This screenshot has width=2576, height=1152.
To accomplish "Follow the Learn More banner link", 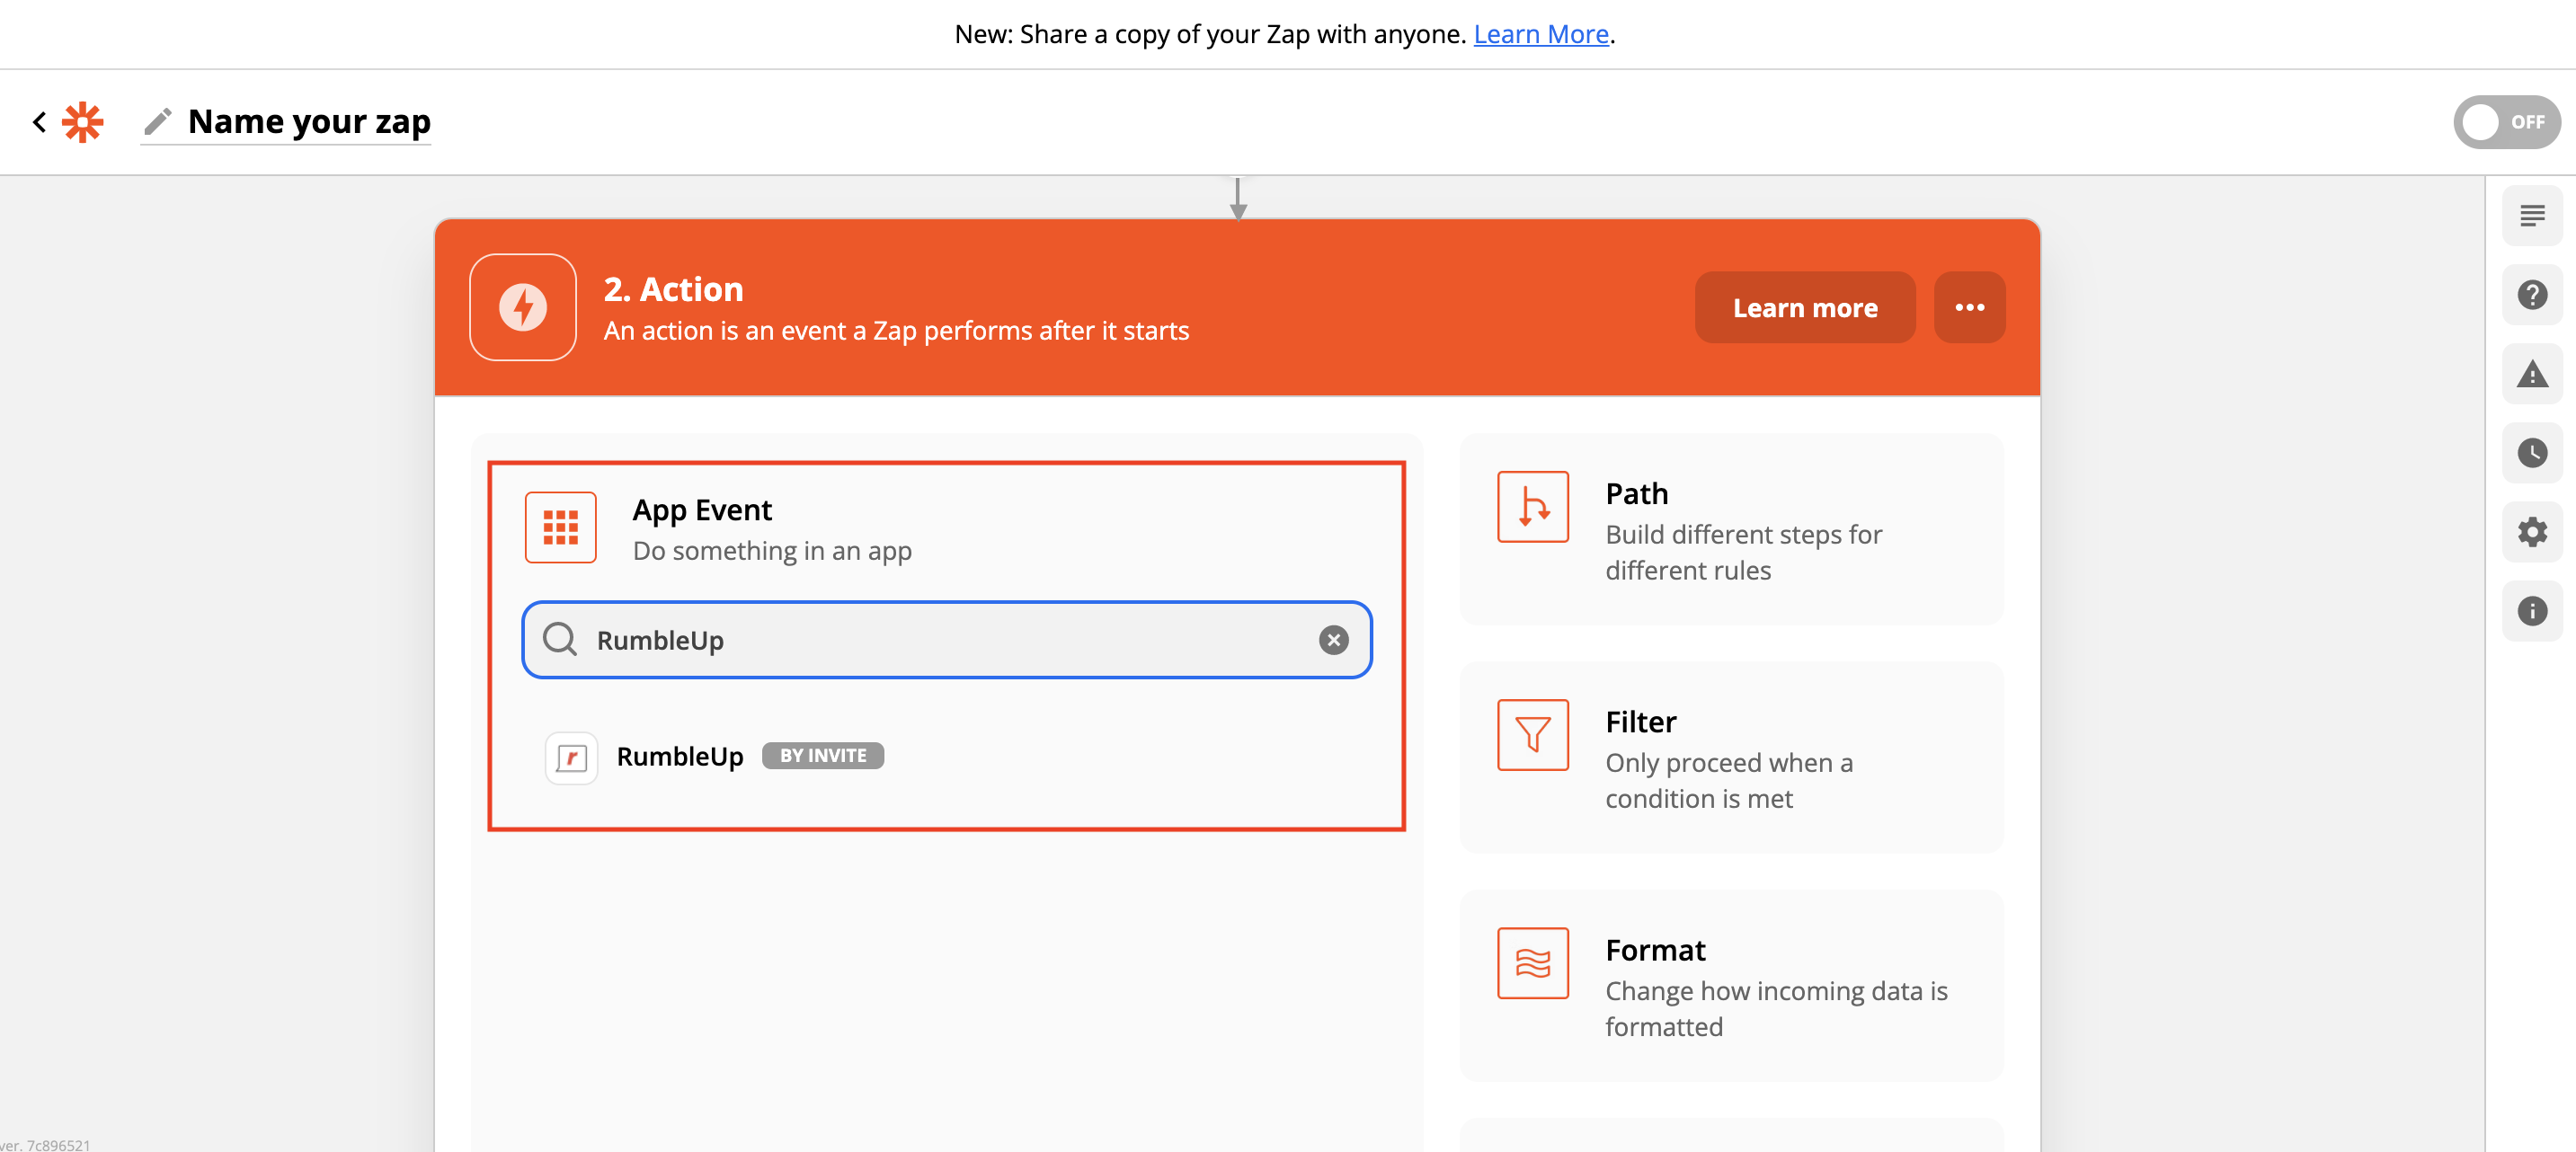I will point(1540,34).
